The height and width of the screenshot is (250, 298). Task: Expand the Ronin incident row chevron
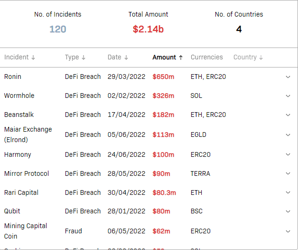click(288, 77)
